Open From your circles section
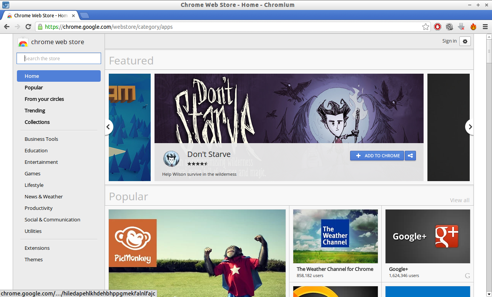The height and width of the screenshot is (297, 492). pyautogui.click(x=44, y=99)
